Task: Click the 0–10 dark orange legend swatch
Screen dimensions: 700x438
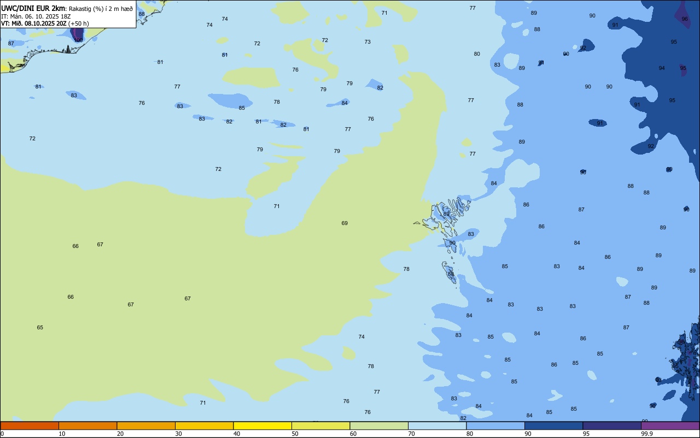Action: (x=30, y=425)
